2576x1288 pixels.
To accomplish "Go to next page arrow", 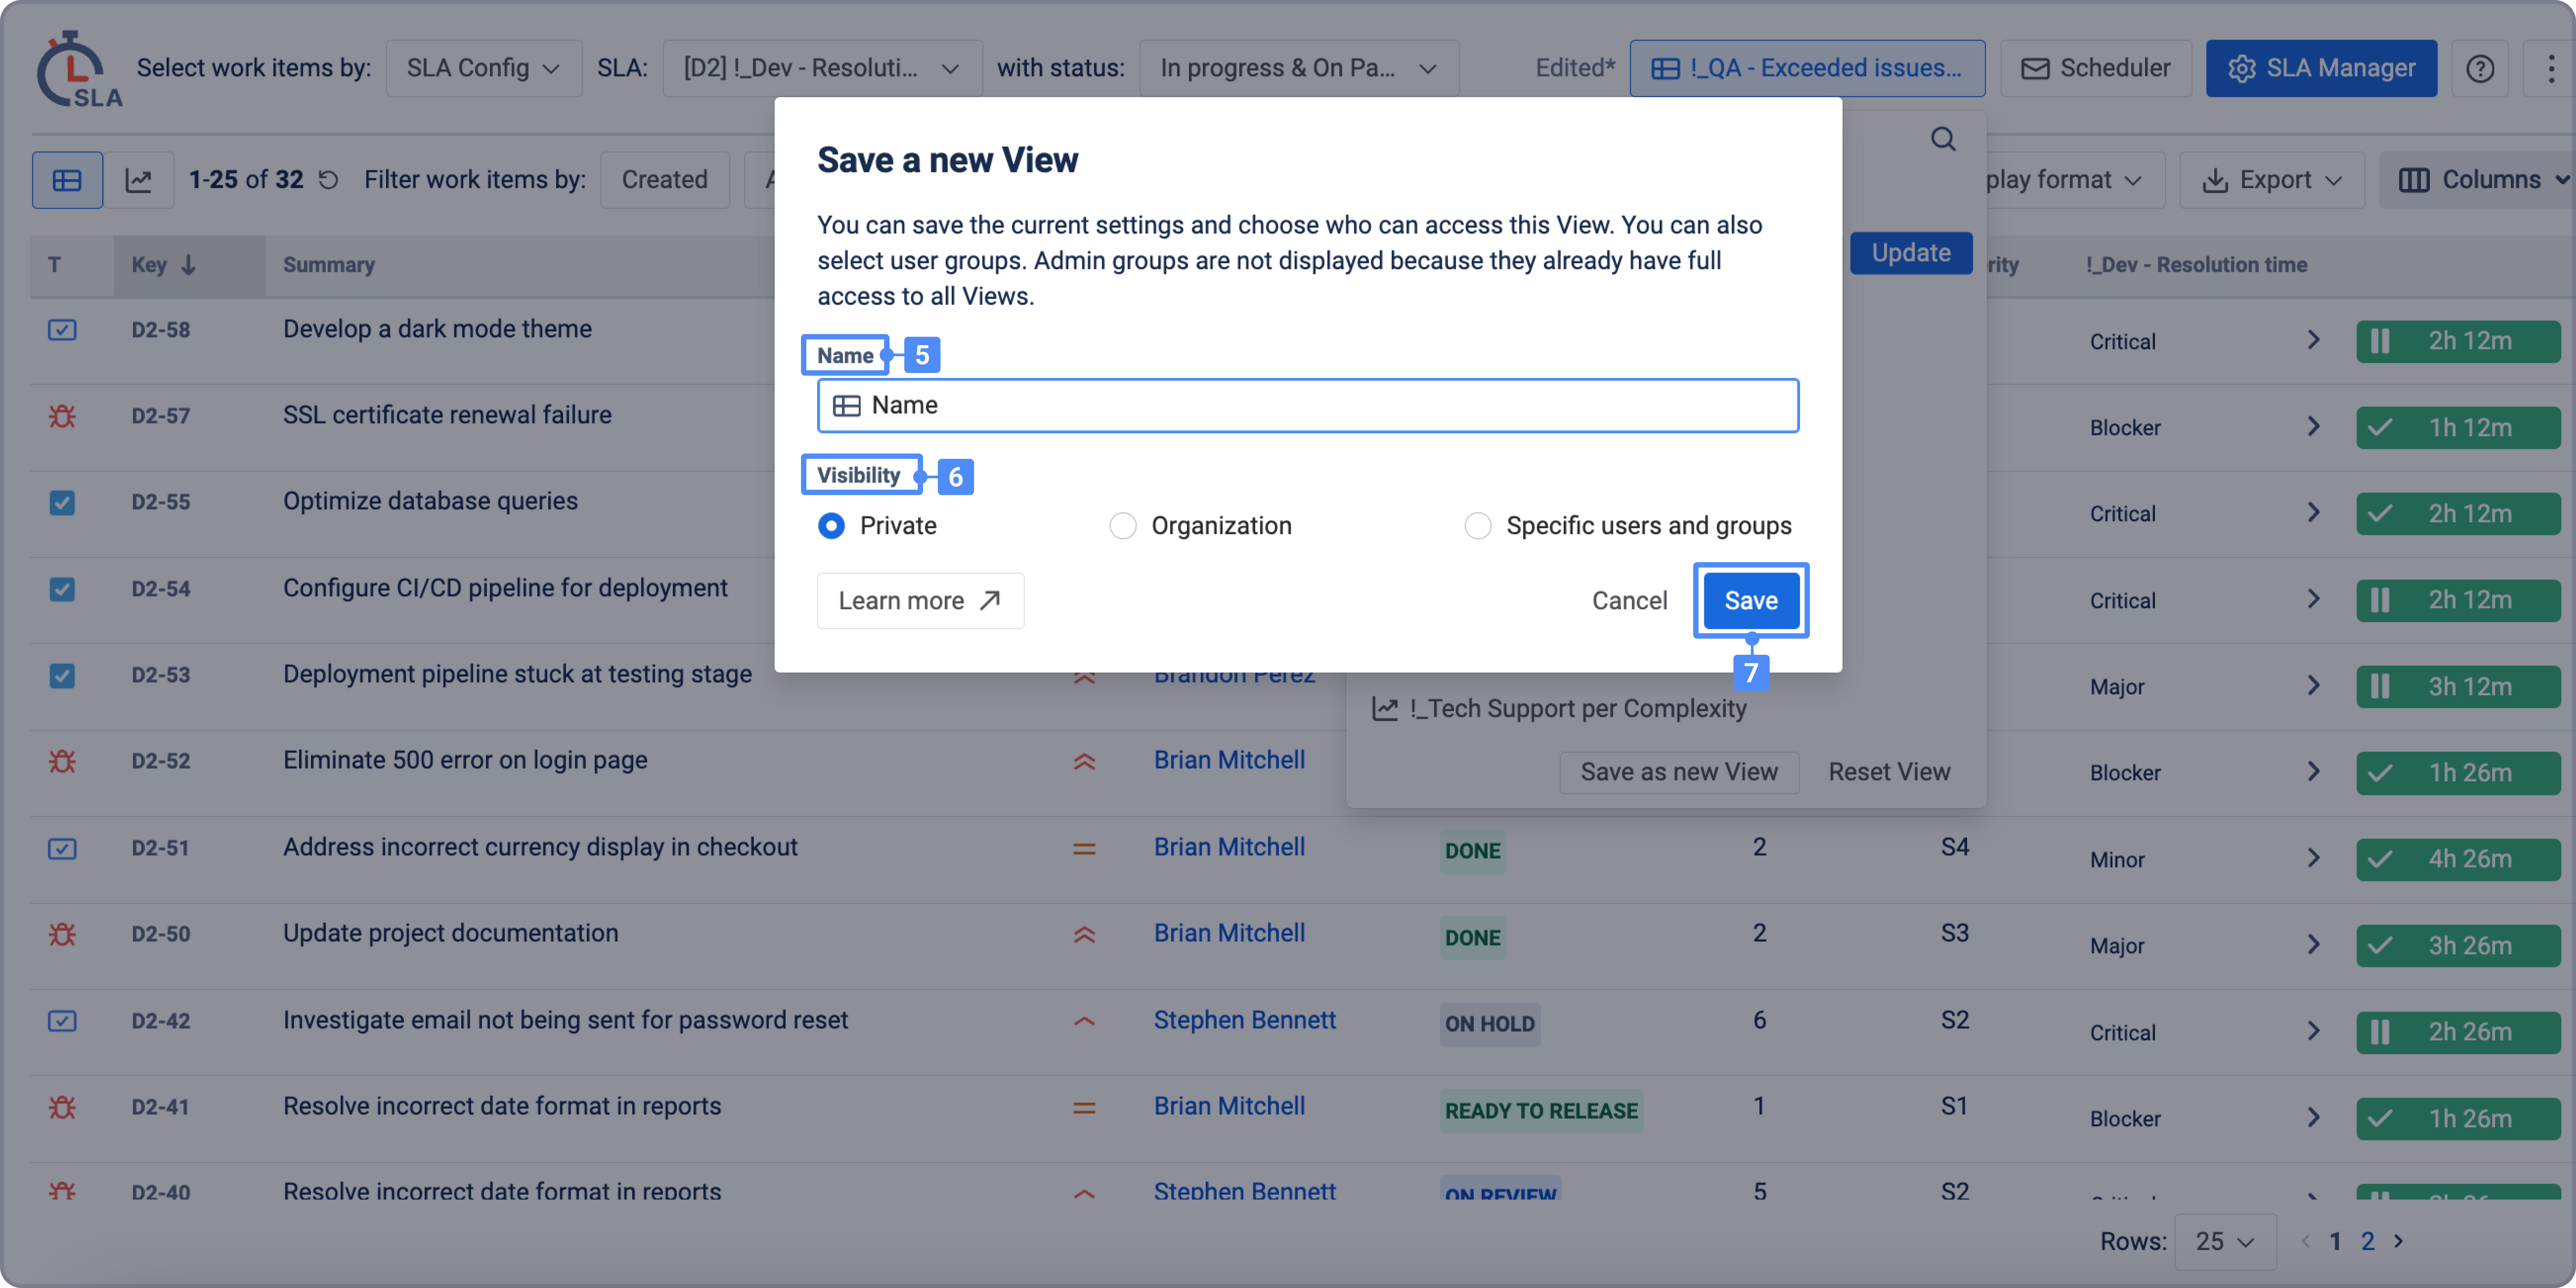I will click(2398, 1241).
